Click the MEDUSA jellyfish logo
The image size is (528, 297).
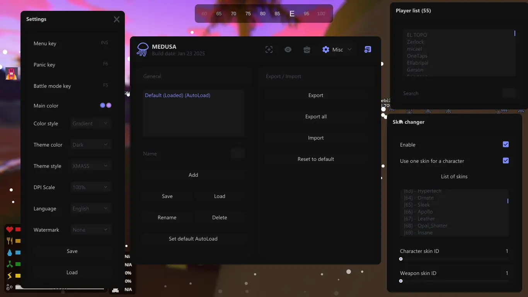pyautogui.click(x=142, y=49)
